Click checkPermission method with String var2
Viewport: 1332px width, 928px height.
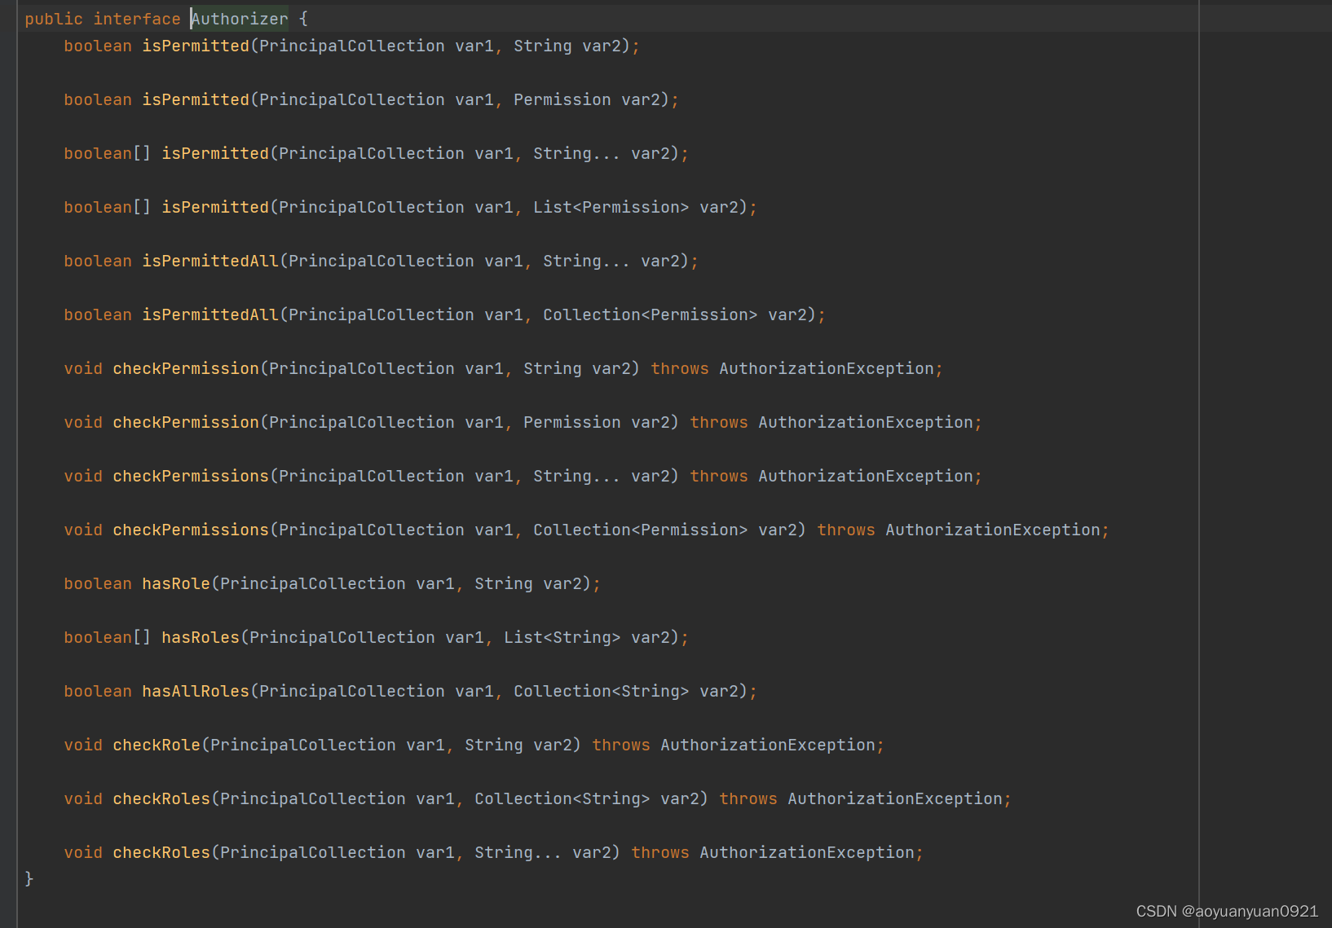pyautogui.click(x=186, y=368)
